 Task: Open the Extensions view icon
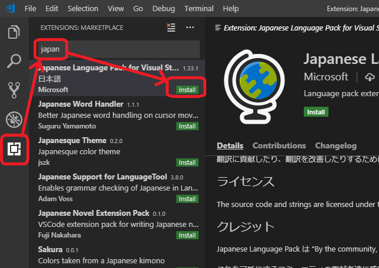tap(14, 149)
